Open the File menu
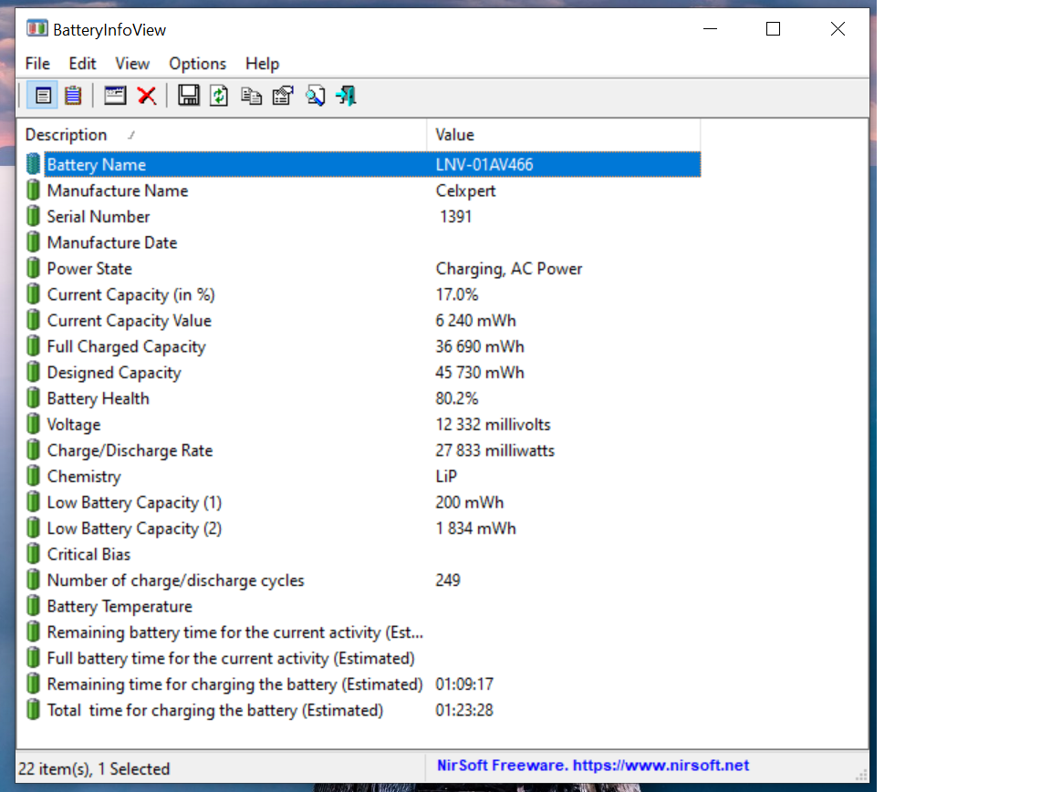Image resolution: width=1051 pixels, height=792 pixels. coord(37,64)
